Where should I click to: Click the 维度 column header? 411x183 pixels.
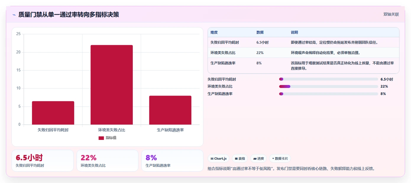coord(214,32)
